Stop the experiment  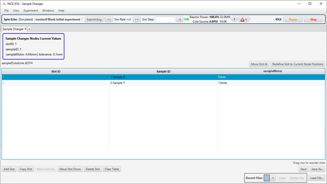(x=313, y=19)
